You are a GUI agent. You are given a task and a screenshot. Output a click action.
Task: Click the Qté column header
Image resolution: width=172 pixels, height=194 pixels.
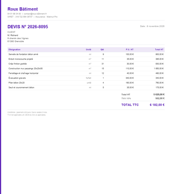click(102, 50)
